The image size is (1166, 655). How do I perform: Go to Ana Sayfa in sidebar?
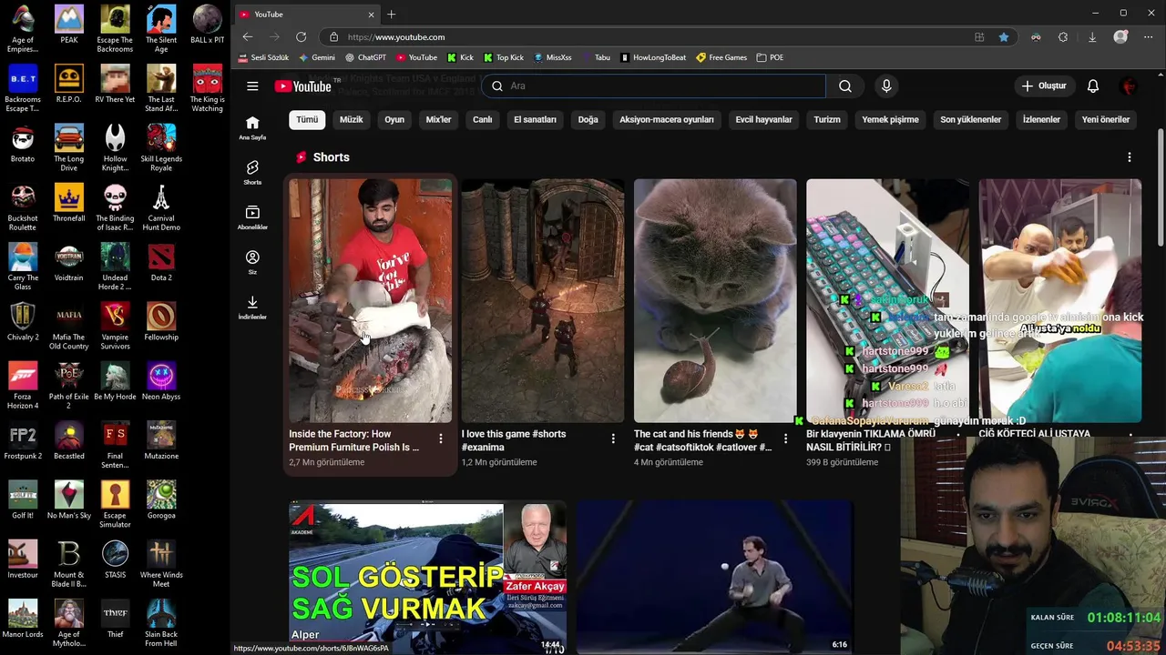[x=252, y=127]
